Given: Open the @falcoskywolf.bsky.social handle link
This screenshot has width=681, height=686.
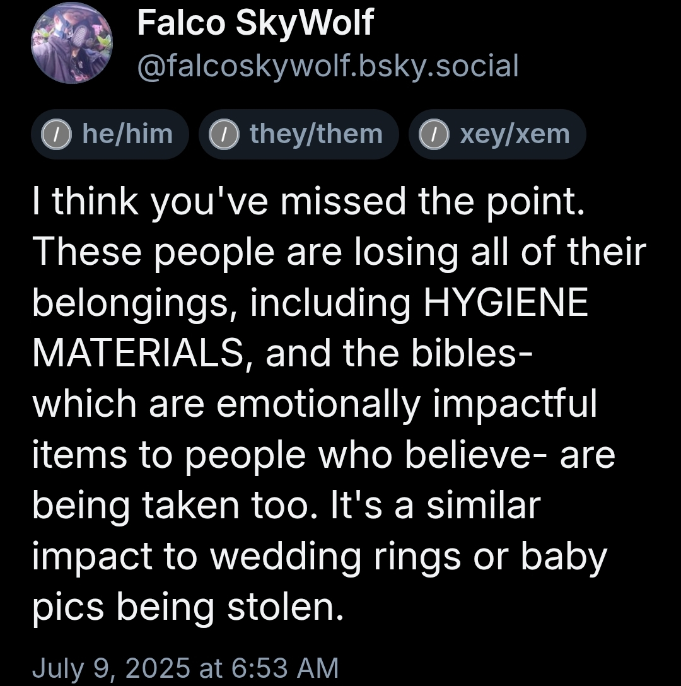Looking at the screenshot, I should [327, 66].
